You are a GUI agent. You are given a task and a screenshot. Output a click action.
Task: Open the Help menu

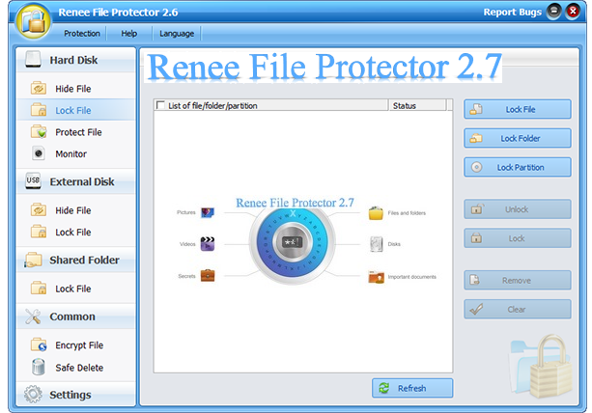pos(128,34)
